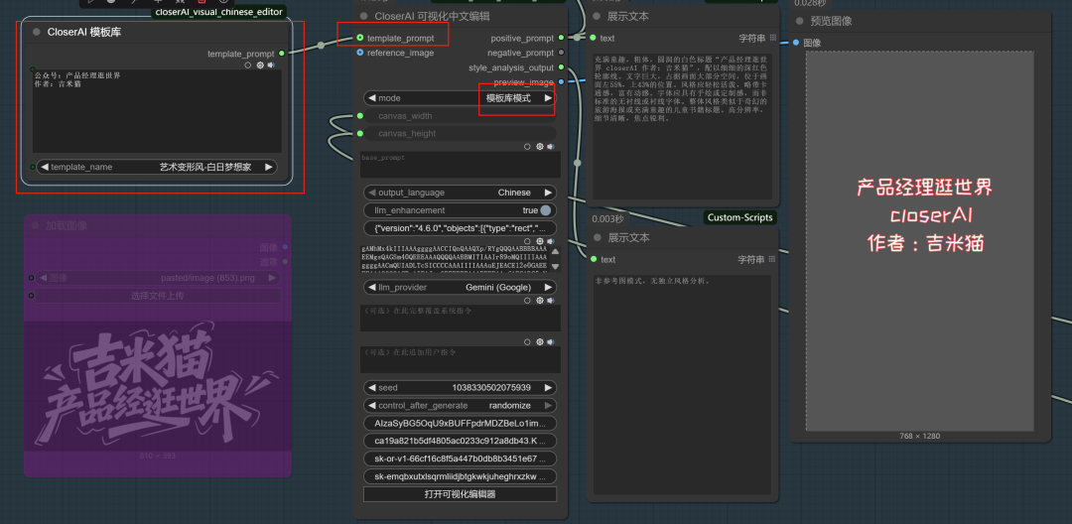
Task: Collapse the 预览图像 node via its title dot
Action: click(799, 21)
